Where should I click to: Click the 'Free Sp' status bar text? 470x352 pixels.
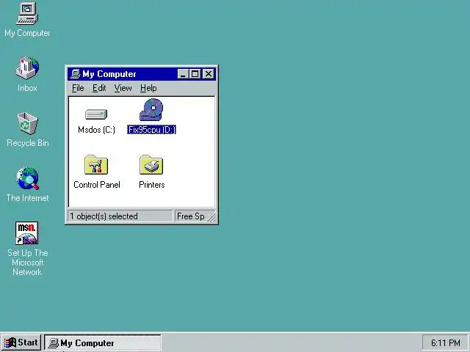(x=191, y=216)
